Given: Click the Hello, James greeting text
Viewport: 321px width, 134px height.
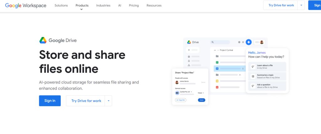Looking at the screenshot, I should pos(257,53).
